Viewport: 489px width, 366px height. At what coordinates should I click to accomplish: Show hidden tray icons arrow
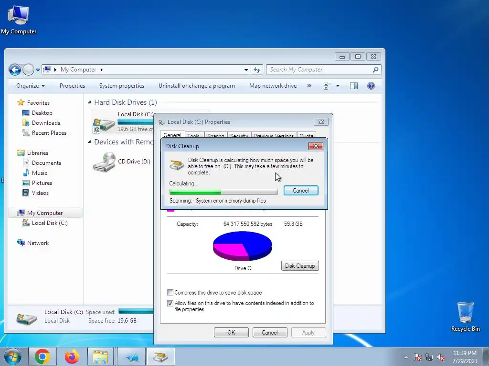(x=406, y=357)
